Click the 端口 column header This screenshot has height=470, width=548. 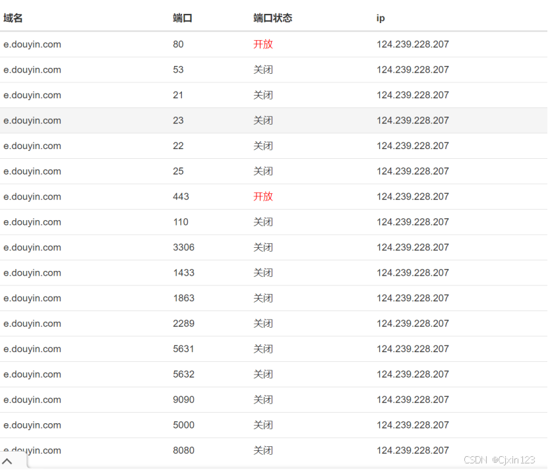tap(183, 18)
